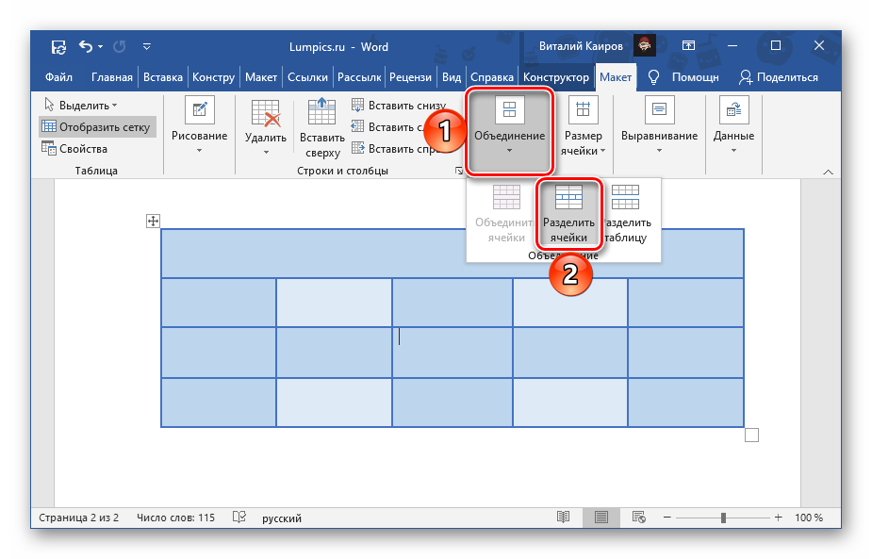Toggle View Gridlines (Отобразить сетку)
The image size is (872, 559).
pyautogui.click(x=94, y=126)
